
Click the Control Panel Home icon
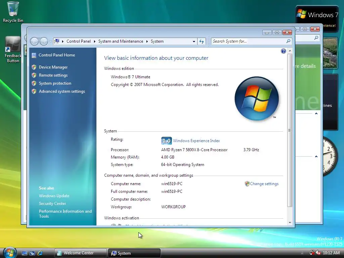click(x=34, y=55)
